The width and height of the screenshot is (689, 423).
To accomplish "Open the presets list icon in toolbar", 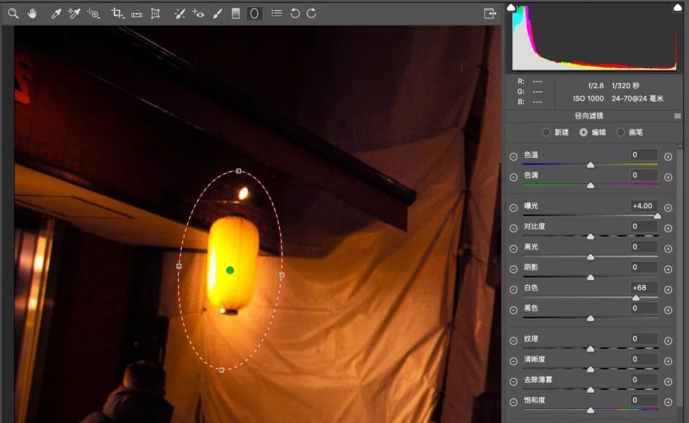I will tap(277, 13).
